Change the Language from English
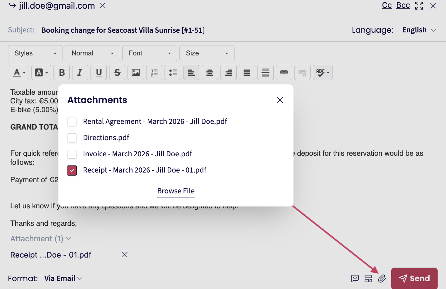446x289 pixels. (419, 30)
